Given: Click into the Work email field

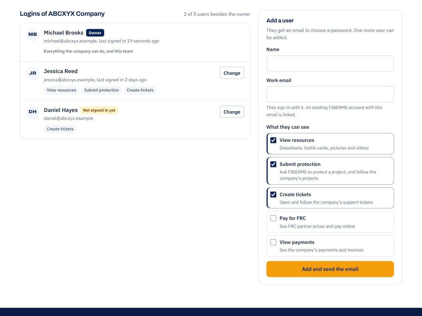Looking at the screenshot, I should [x=330, y=94].
